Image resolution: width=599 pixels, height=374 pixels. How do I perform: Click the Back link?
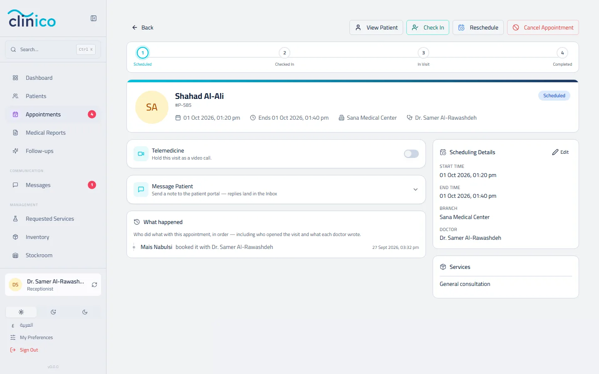(x=143, y=27)
